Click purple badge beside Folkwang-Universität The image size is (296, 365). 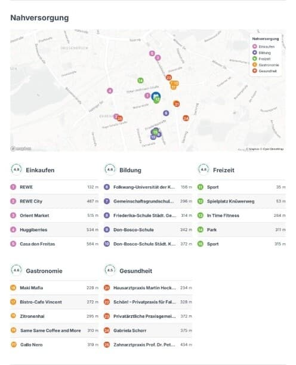point(107,187)
